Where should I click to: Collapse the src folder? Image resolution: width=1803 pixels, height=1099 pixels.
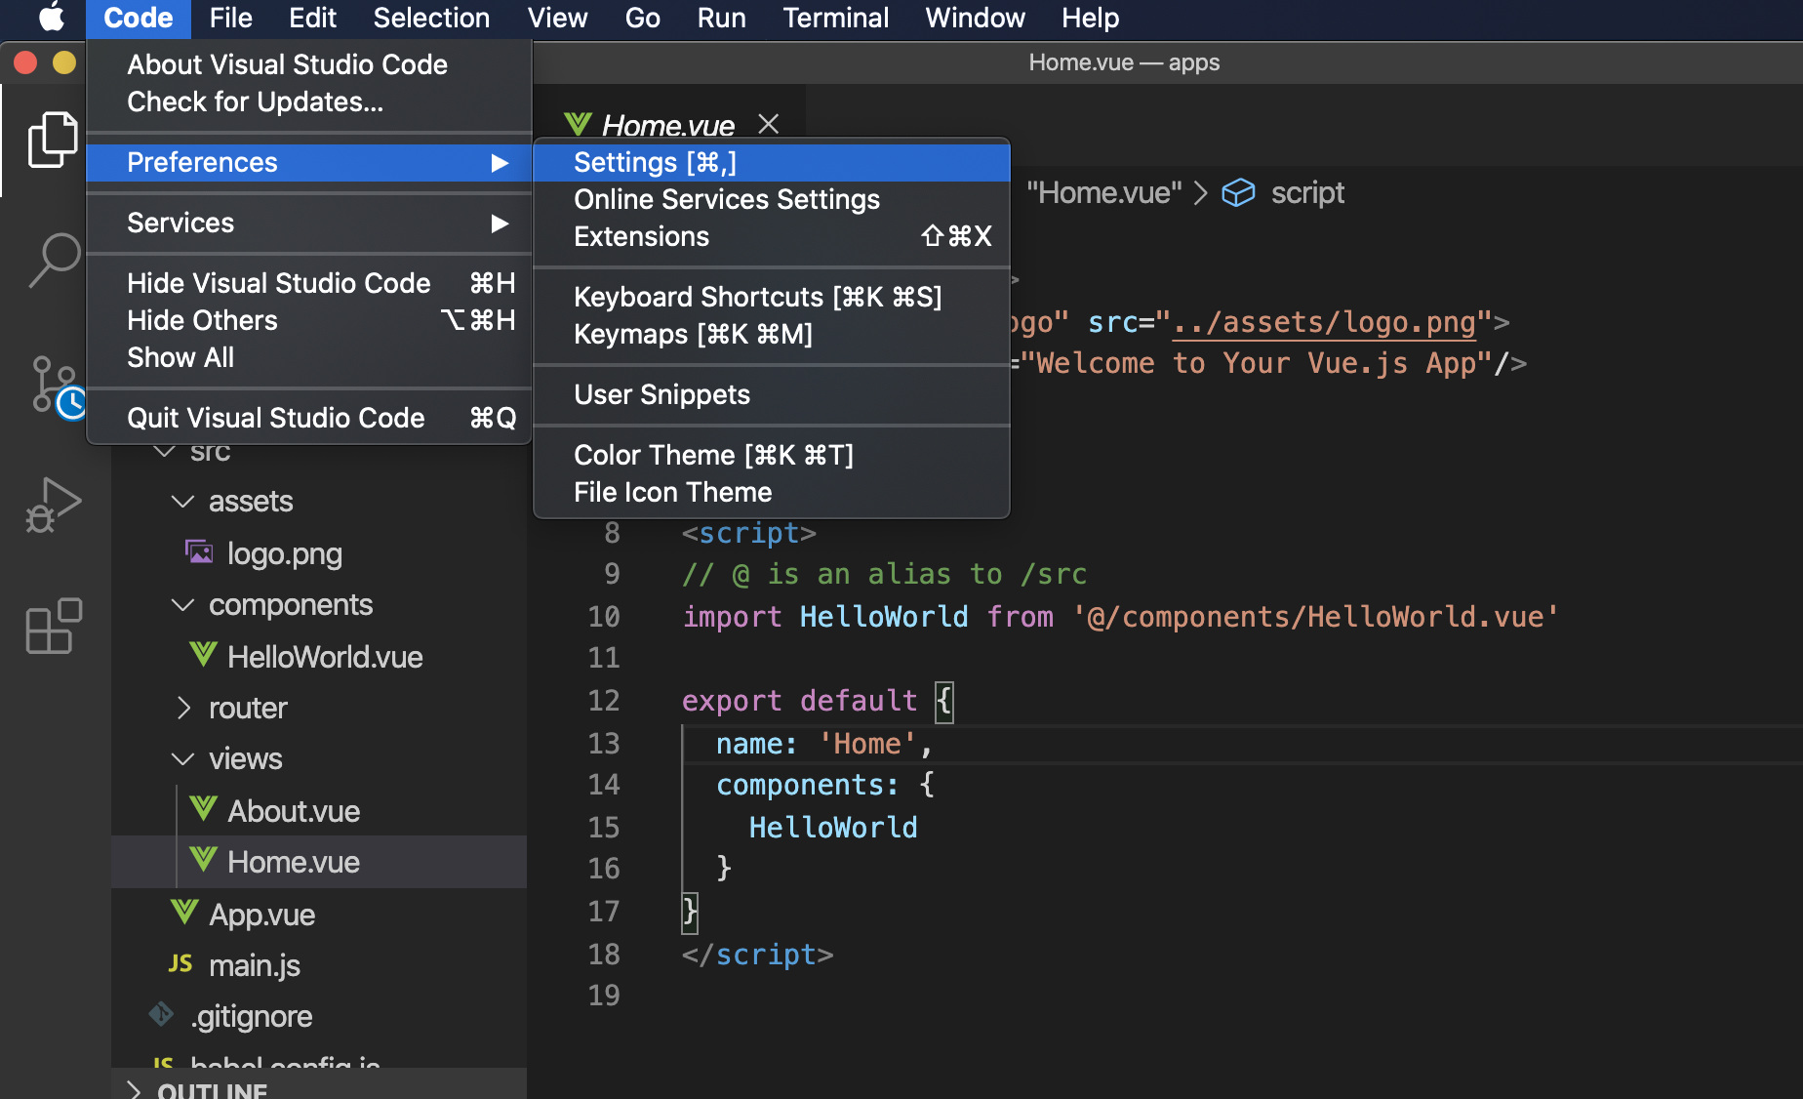(x=165, y=452)
